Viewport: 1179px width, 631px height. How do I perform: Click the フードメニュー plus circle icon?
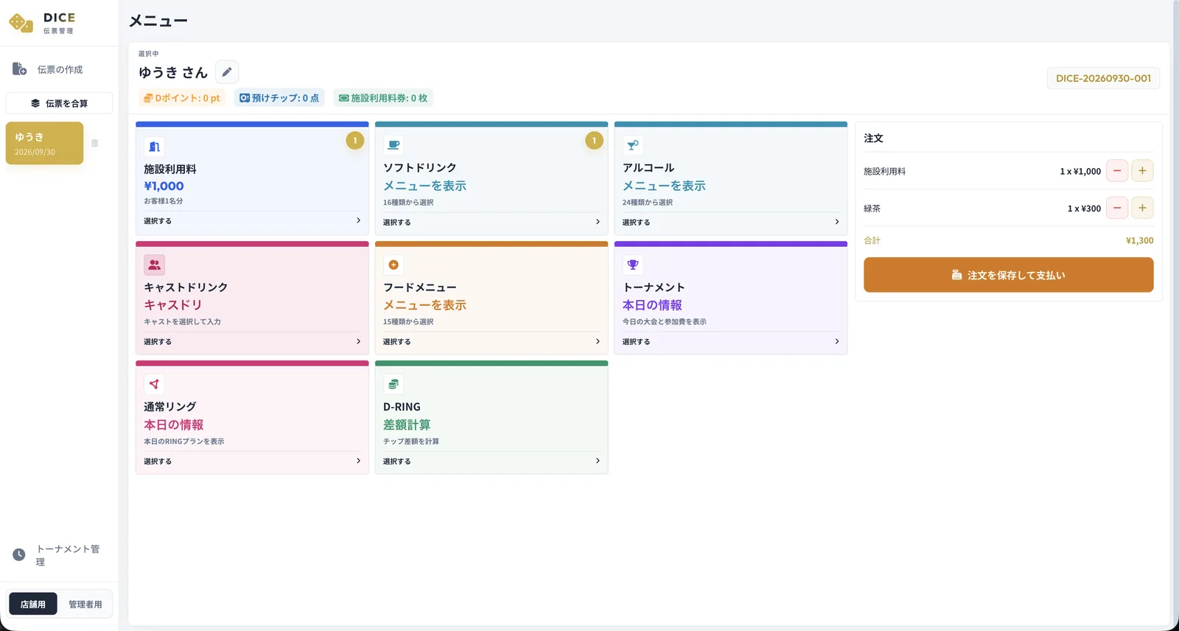pyautogui.click(x=393, y=265)
